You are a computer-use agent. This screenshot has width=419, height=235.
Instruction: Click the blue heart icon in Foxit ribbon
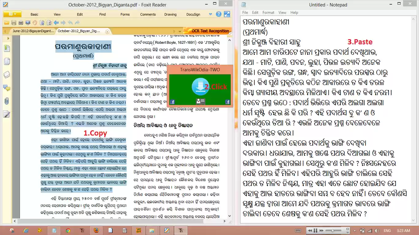(x=210, y=14)
